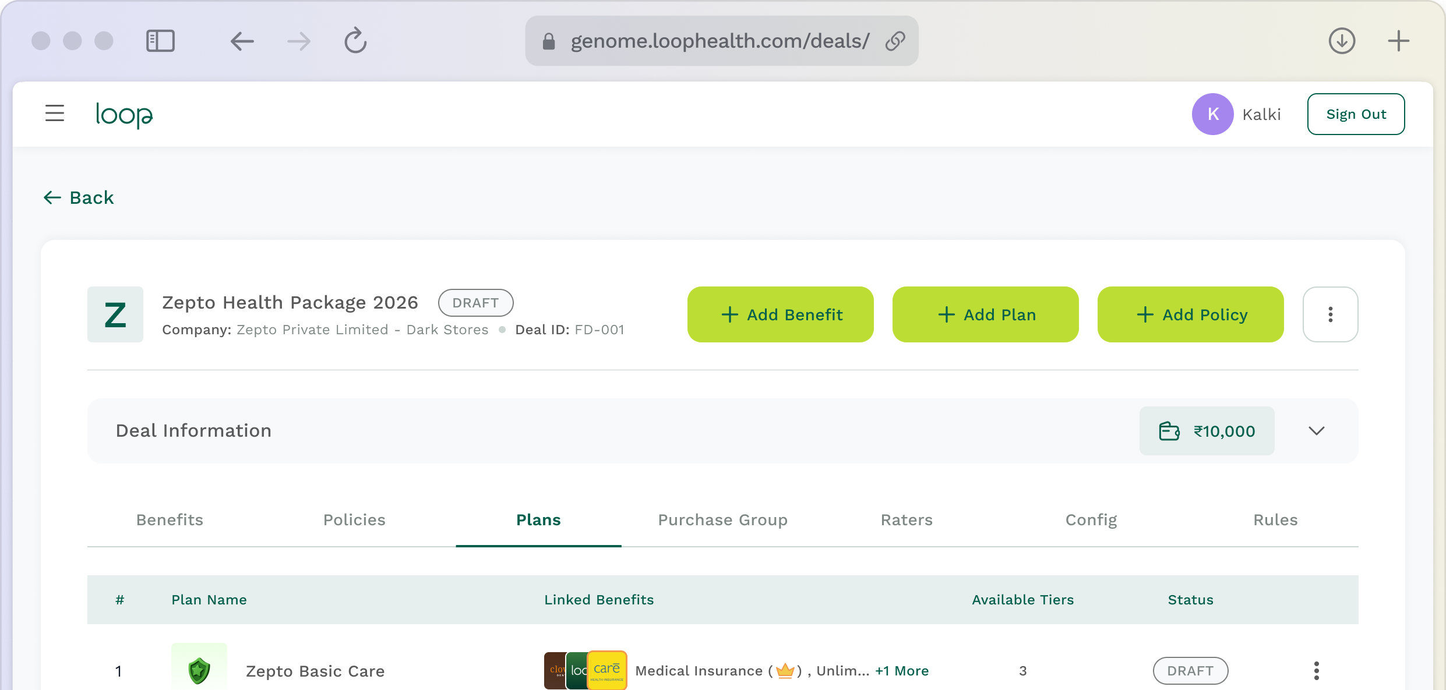
Task: Go back with browser back arrow
Action: tap(242, 41)
